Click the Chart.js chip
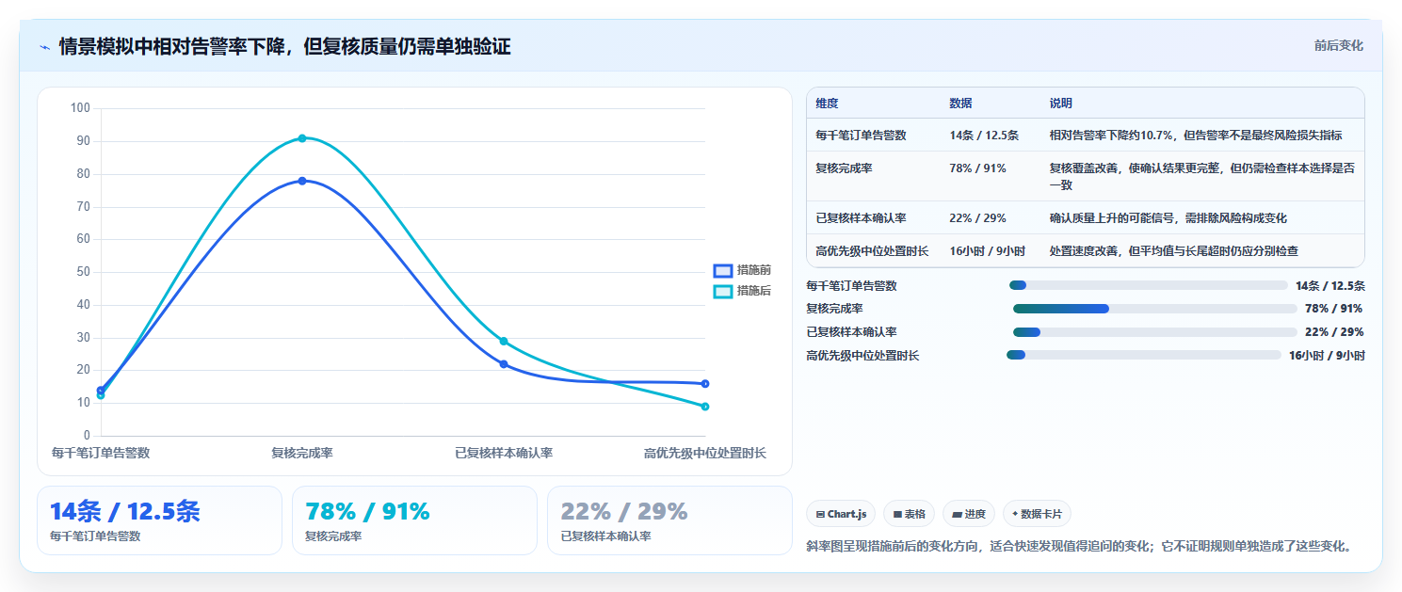 click(841, 514)
